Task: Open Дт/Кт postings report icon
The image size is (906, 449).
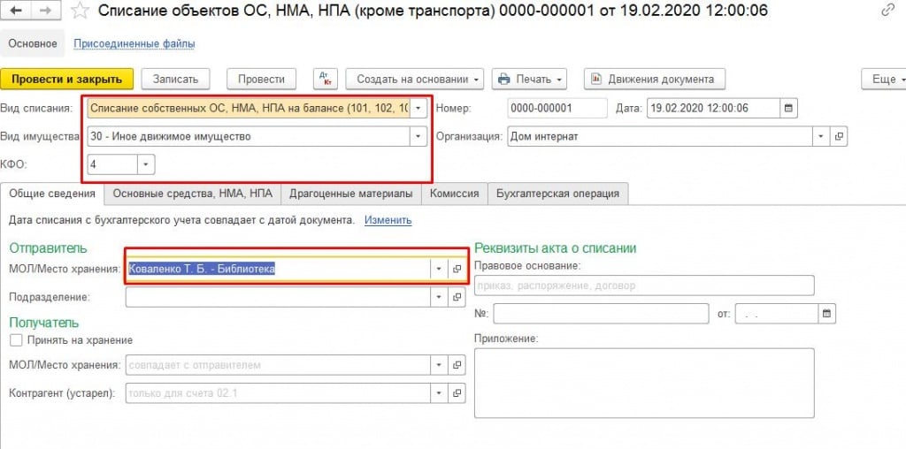Action: point(326,79)
